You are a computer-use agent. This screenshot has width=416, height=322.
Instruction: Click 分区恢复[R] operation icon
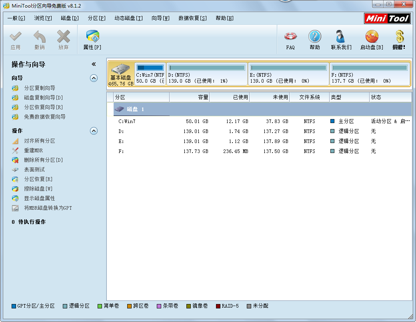coord(15,179)
